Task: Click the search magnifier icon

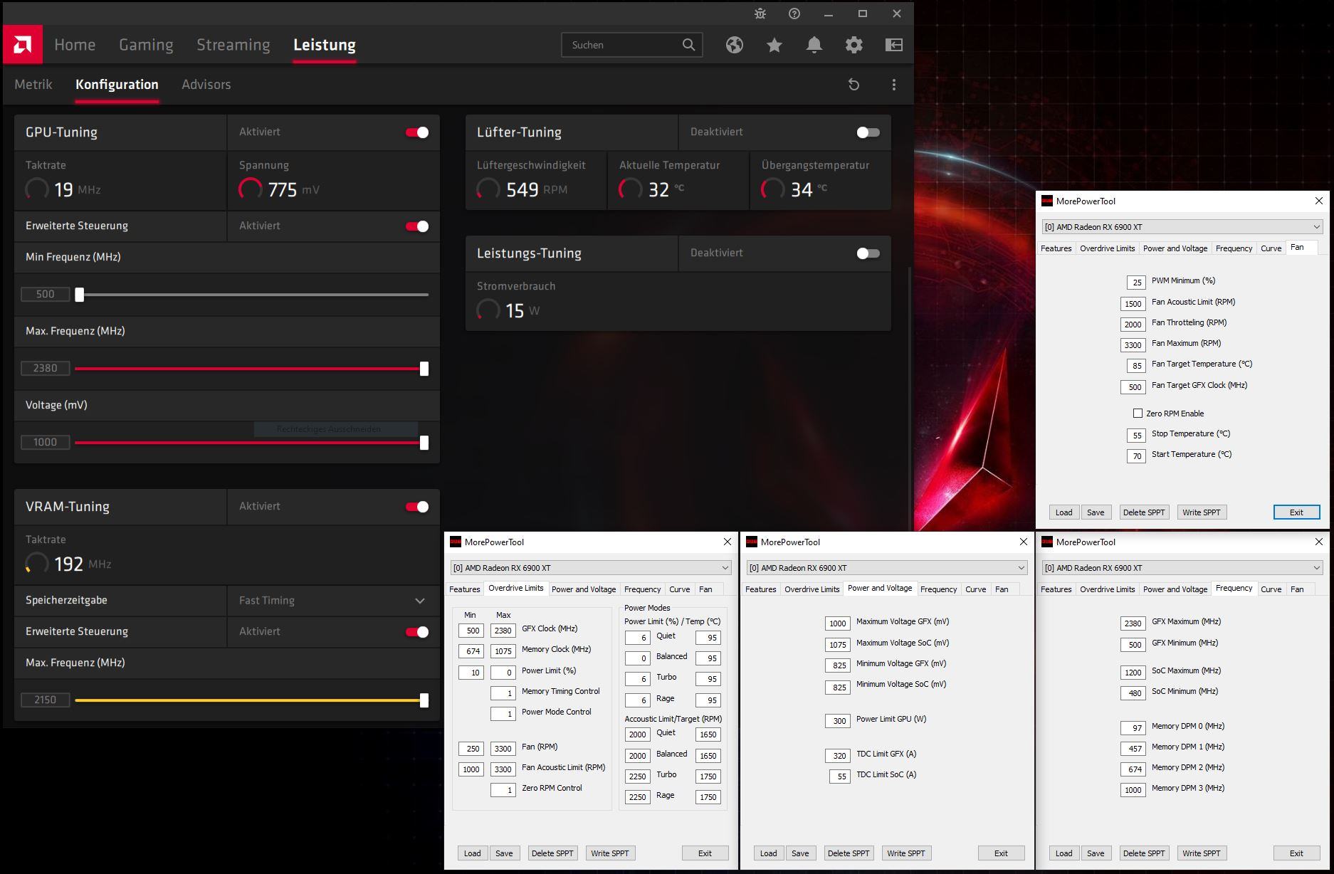Action: [688, 45]
